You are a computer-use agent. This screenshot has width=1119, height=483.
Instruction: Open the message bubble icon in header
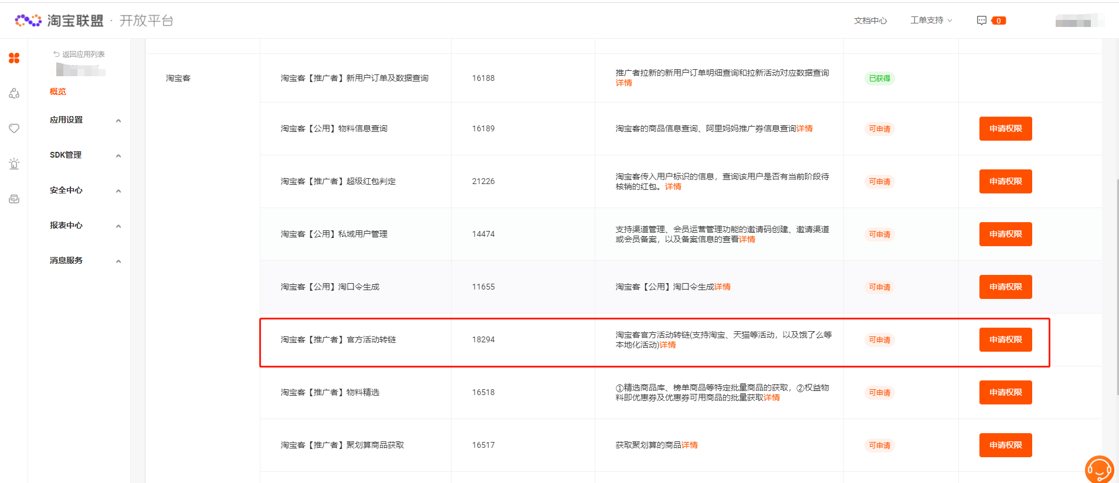click(981, 21)
